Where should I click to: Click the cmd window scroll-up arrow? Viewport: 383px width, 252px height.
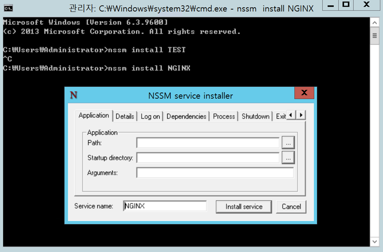point(375,23)
